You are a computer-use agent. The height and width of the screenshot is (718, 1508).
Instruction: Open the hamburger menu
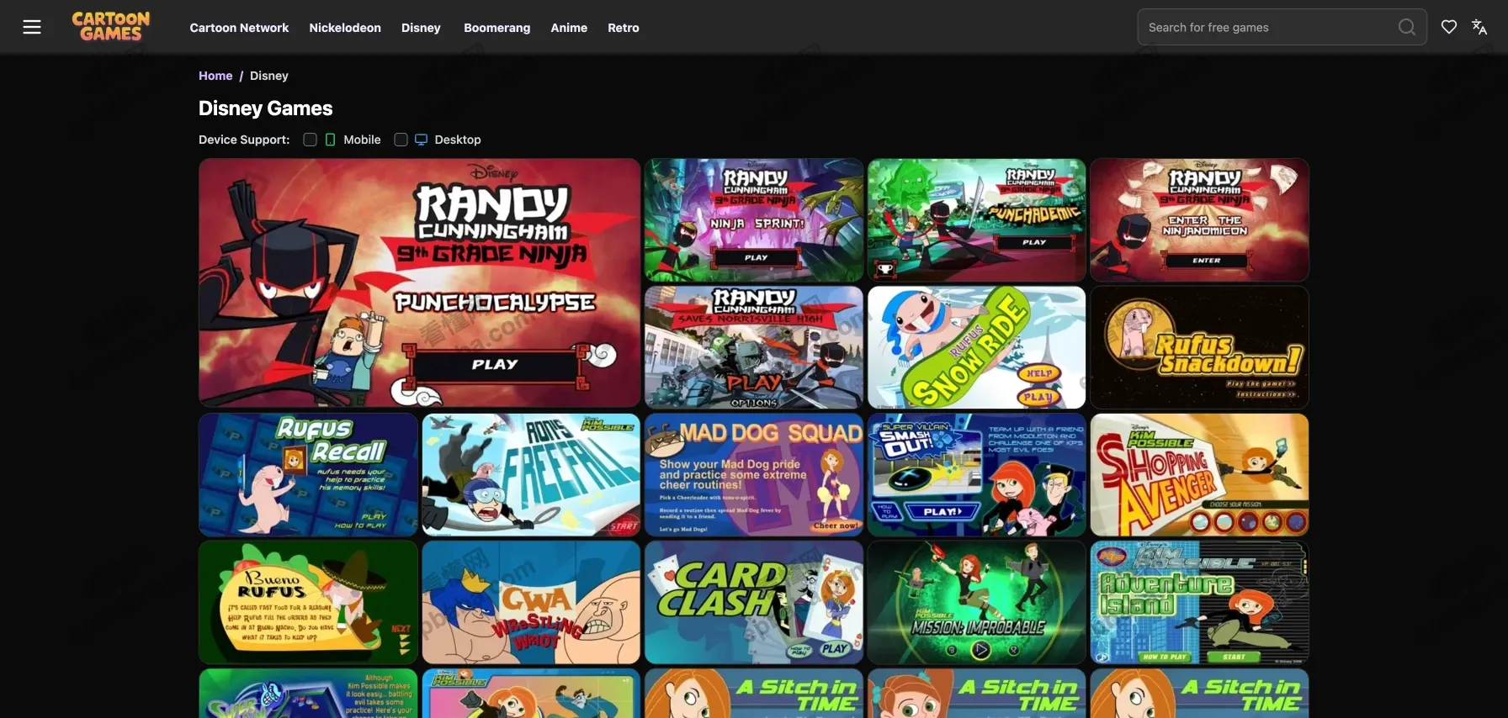[x=32, y=27]
